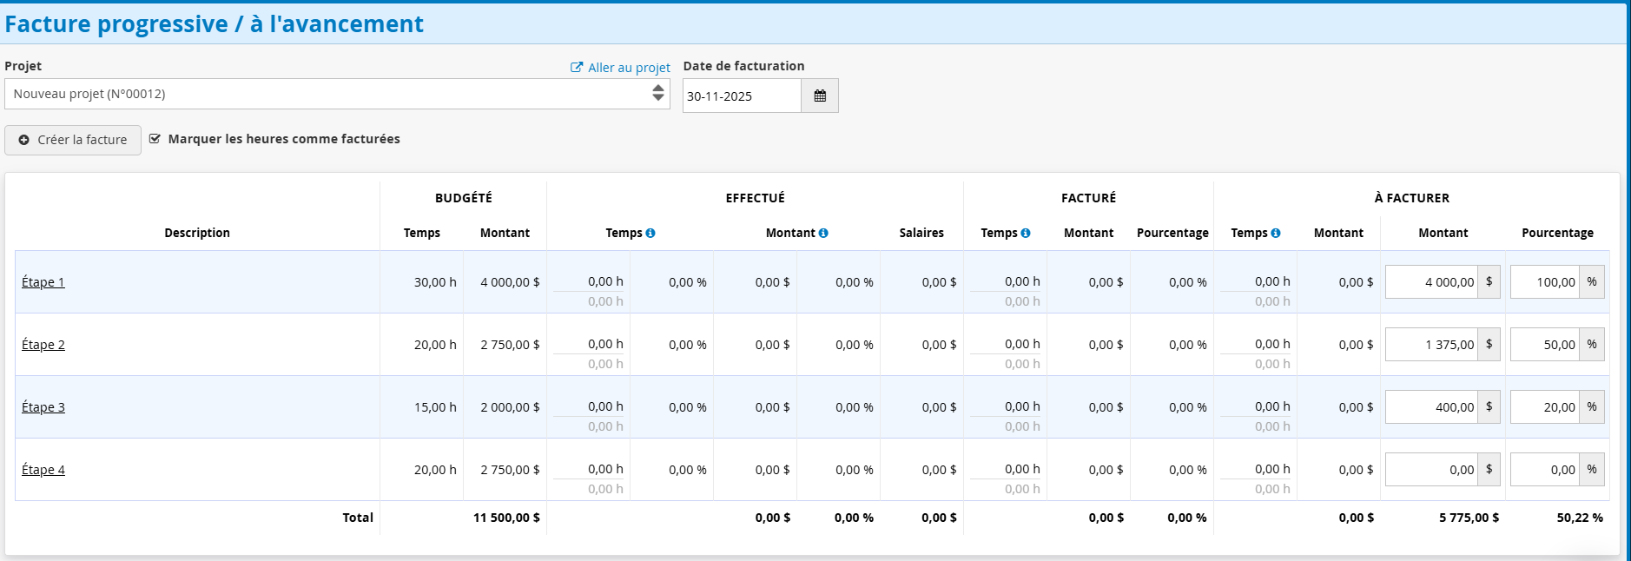Click the percent sign addon for Étape 2
The height and width of the screenshot is (561, 1631).
tap(1591, 345)
